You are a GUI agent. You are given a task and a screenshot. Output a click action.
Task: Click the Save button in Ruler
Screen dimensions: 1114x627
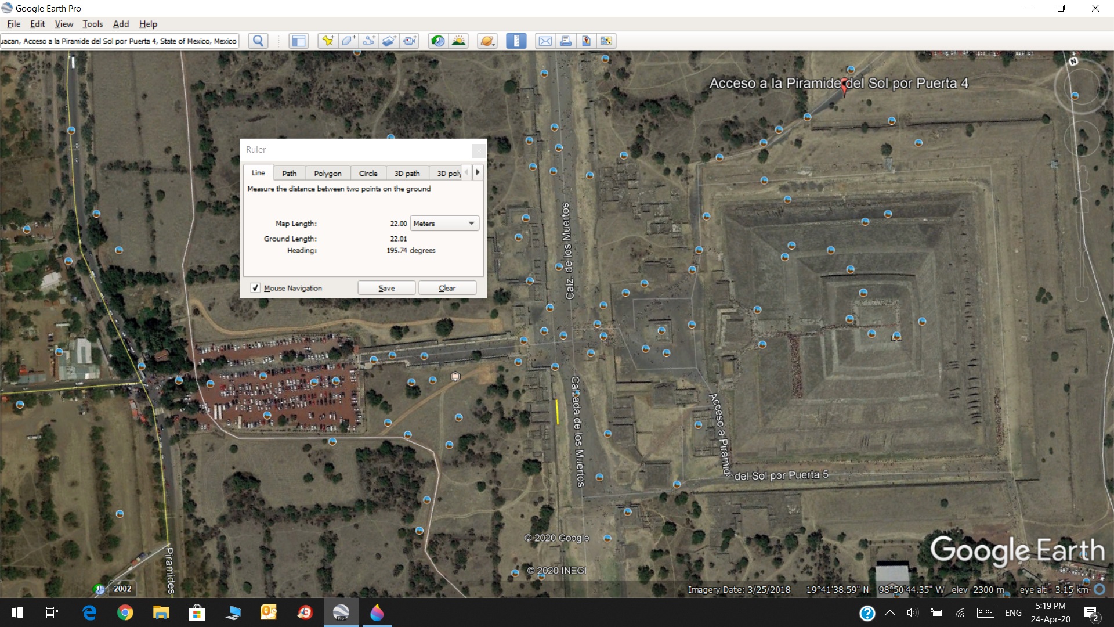point(386,288)
